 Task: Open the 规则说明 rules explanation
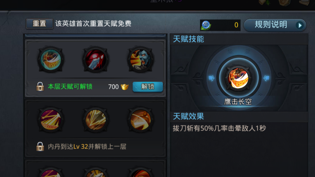(275, 25)
